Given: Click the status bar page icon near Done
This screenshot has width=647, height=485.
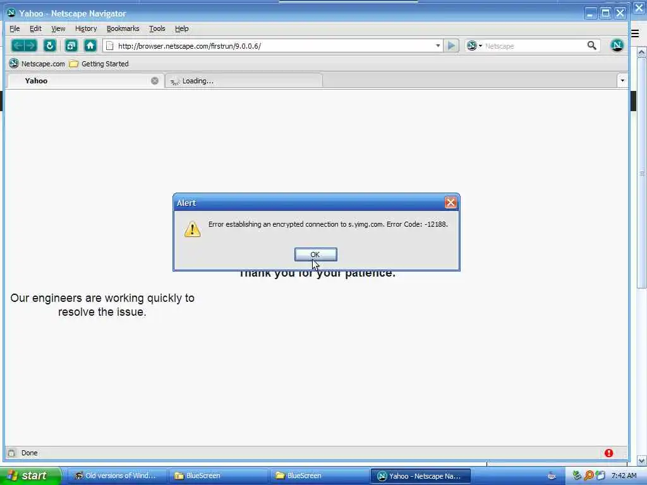Looking at the screenshot, I should click(x=11, y=453).
